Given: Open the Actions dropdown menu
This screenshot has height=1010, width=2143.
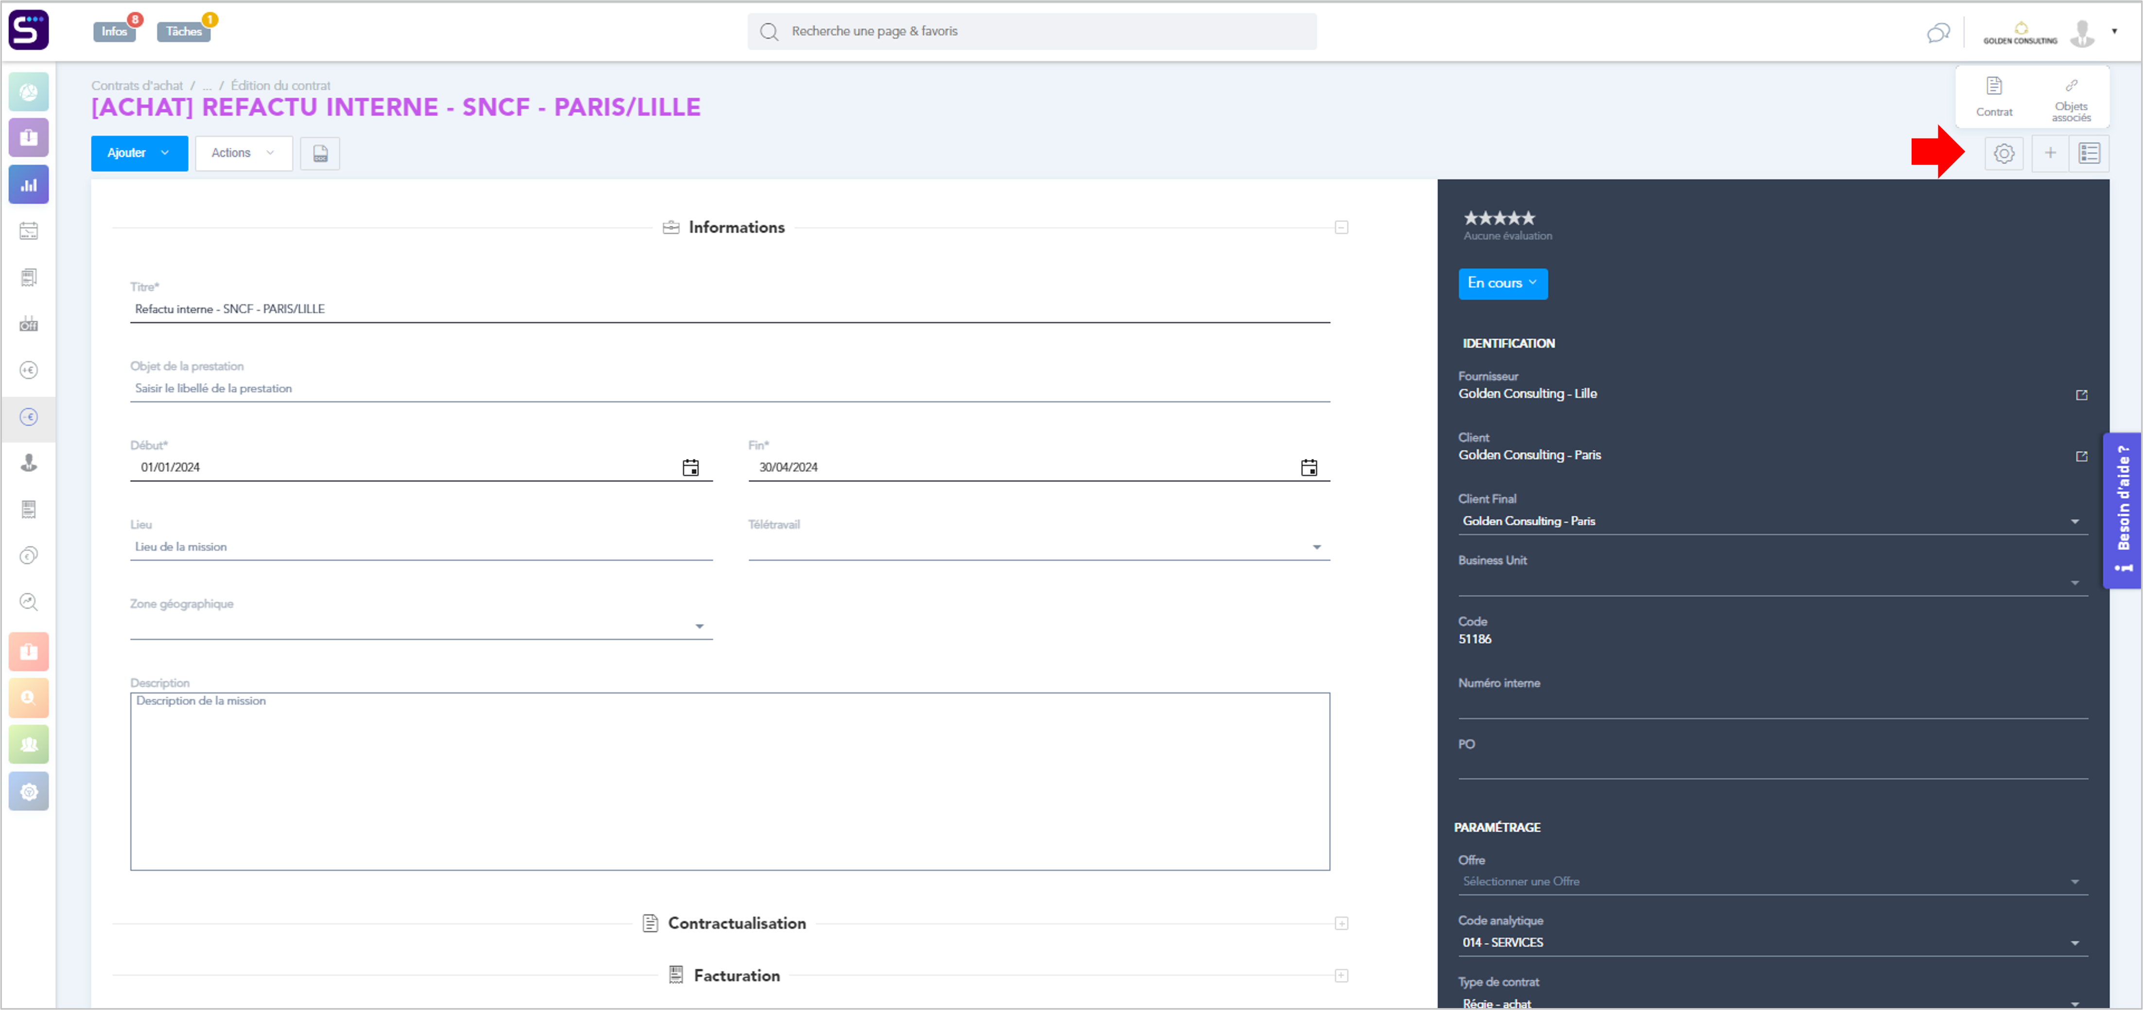Looking at the screenshot, I should pos(244,153).
